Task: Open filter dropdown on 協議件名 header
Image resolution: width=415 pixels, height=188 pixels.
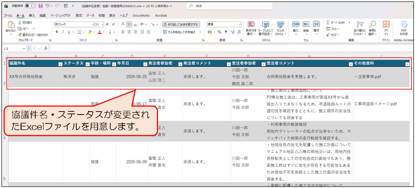Action: coord(60,64)
